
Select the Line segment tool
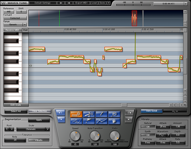click(x=101, y=121)
